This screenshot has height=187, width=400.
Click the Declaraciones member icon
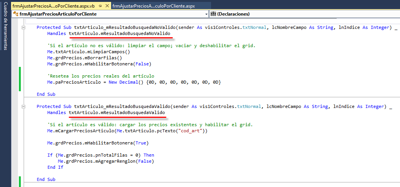(x=213, y=14)
